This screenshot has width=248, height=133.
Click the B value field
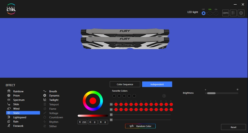(x=103, y=122)
